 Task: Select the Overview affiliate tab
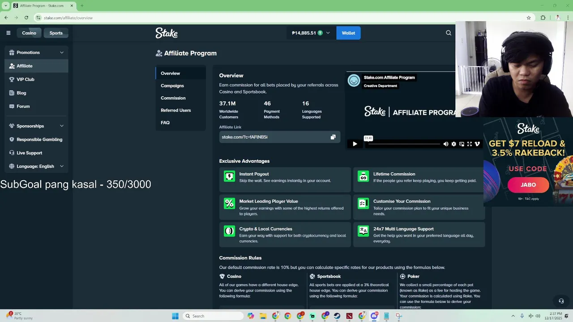[x=181, y=73]
